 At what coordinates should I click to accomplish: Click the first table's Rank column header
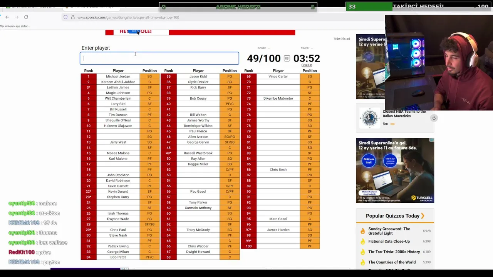tap(89, 71)
